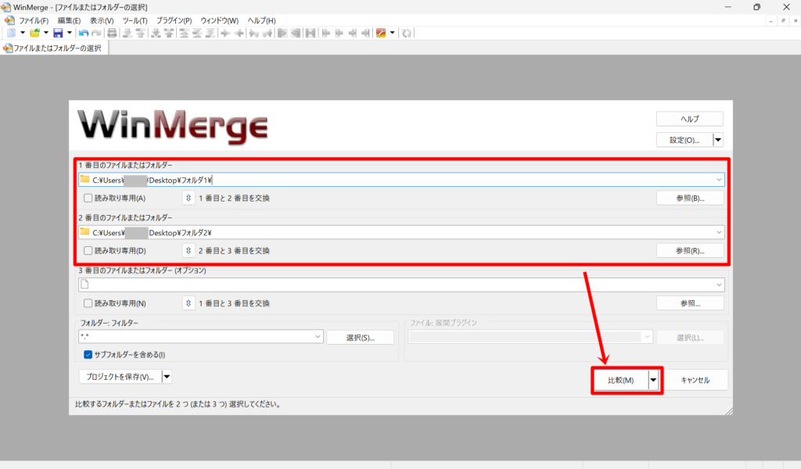The width and height of the screenshot is (801, 469).
Task: Swap paths with the 1番目と2番目を交換 icon
Action: [x=188, y=197]
